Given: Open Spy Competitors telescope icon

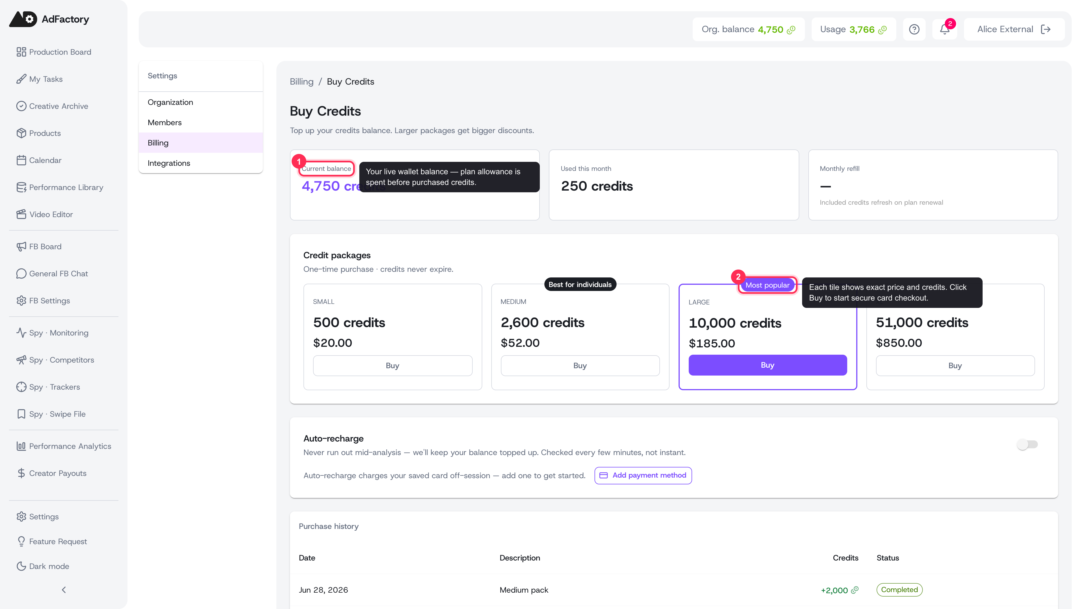Looking at the screenshot, I should (x=21, y=360).
